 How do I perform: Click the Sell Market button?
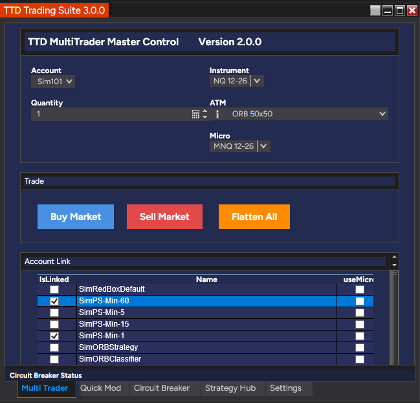coord(164,217)
